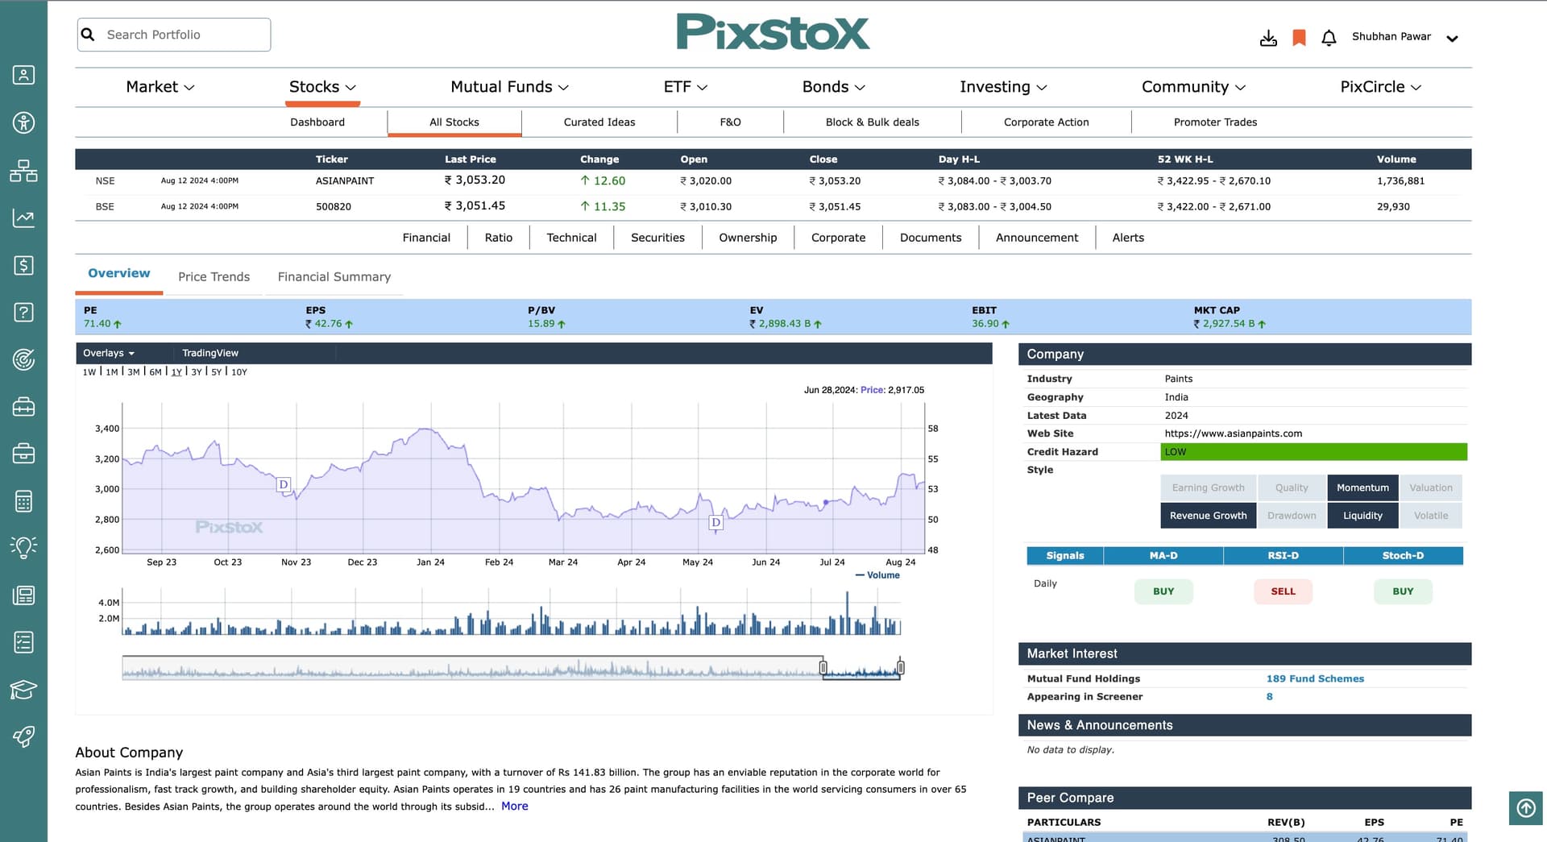Click the rocket sidebar icon
The image size is (1547, 842).
23,736
